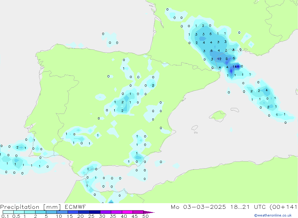Image resolution: width=298 pixels, height=218 pixels.
Task: Click the '25' legend label
Action: 91,216
